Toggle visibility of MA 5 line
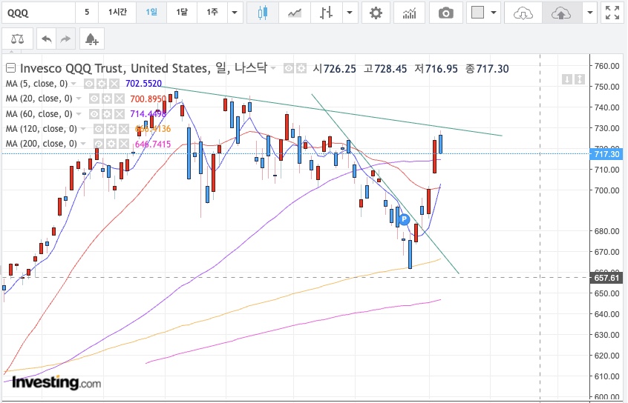628x403 pixels. [x=89, y=84]
